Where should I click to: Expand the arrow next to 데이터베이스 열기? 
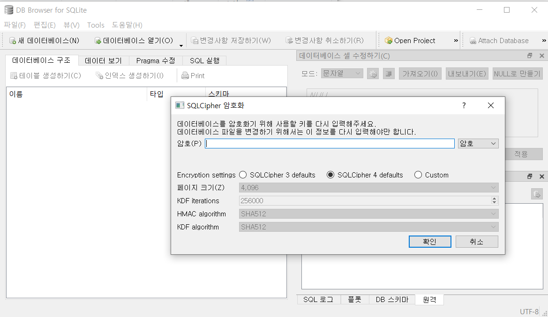coord(181,45)
